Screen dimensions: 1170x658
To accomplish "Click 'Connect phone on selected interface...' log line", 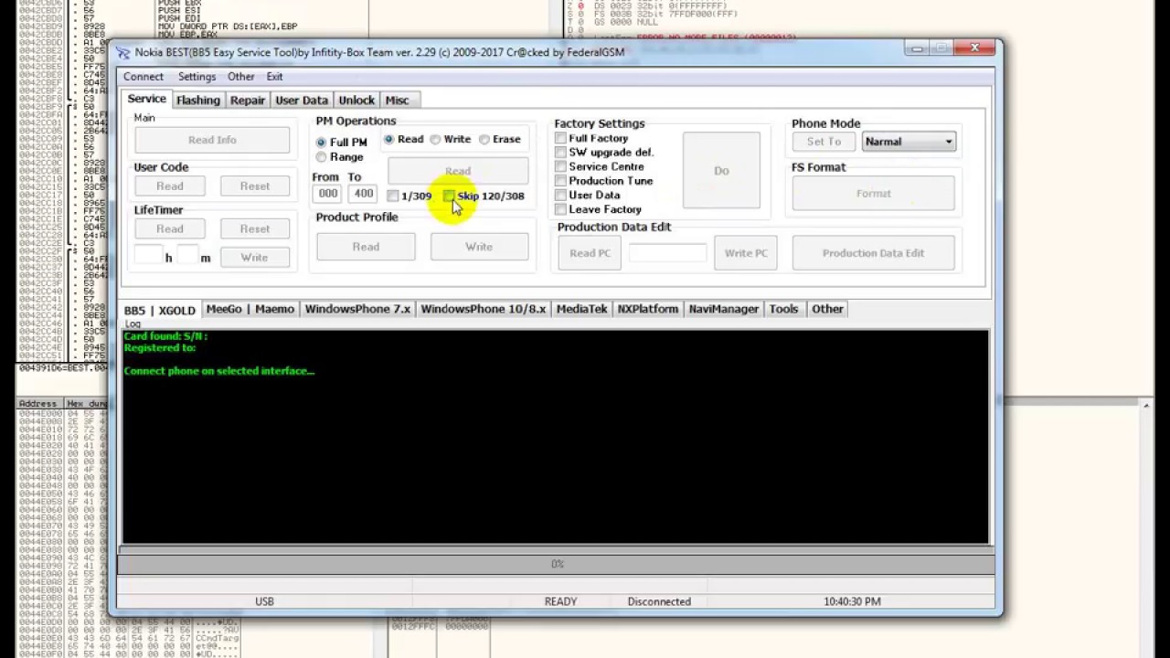I will point(219,371).
